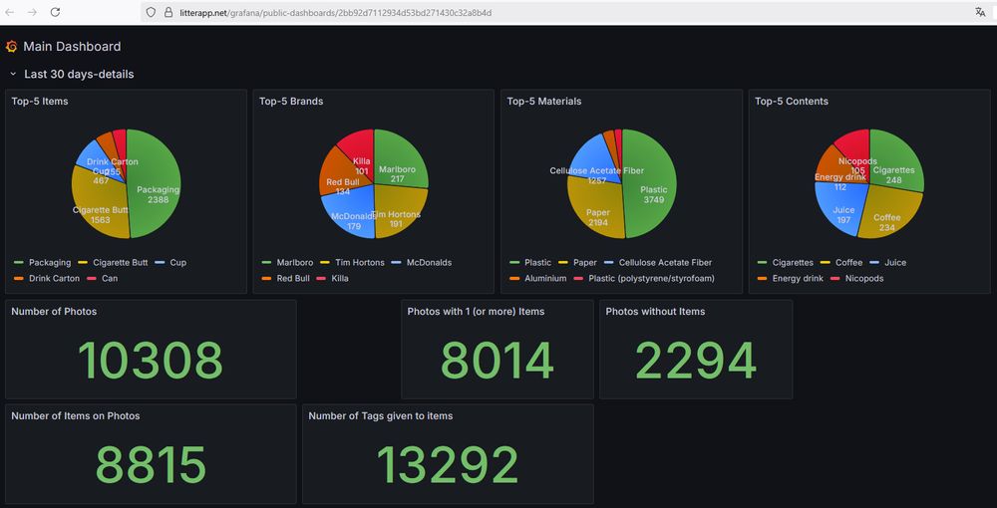Click the shield tracking protection icon
The height and width of the screenshot is (508, 997).
(151, 12)
